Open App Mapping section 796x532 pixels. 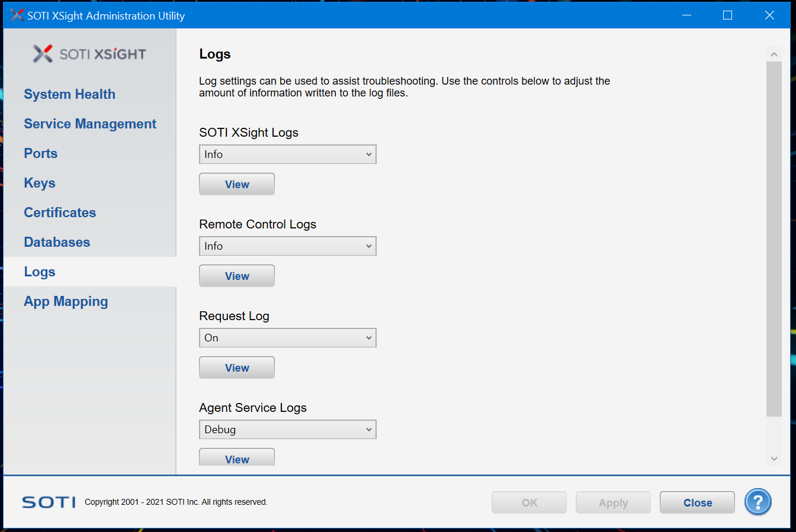[x=66, y=301]
